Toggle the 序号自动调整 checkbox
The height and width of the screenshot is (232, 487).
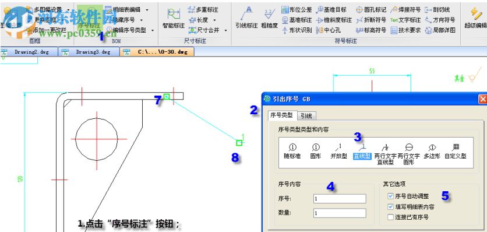[390, 196]
